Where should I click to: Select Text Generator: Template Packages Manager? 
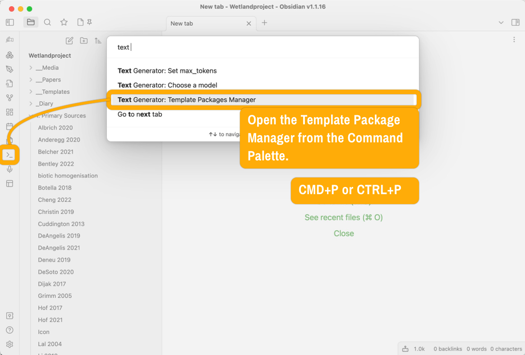[263, 100]
